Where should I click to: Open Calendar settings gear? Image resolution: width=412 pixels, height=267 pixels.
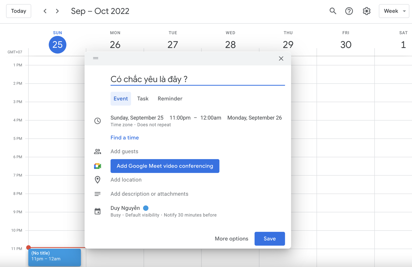[x=366, y=11]
